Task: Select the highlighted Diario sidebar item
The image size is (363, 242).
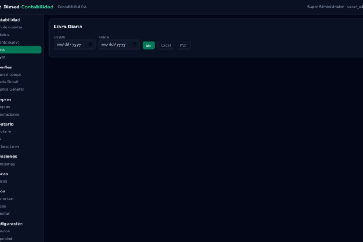Action: coord(21,50)
